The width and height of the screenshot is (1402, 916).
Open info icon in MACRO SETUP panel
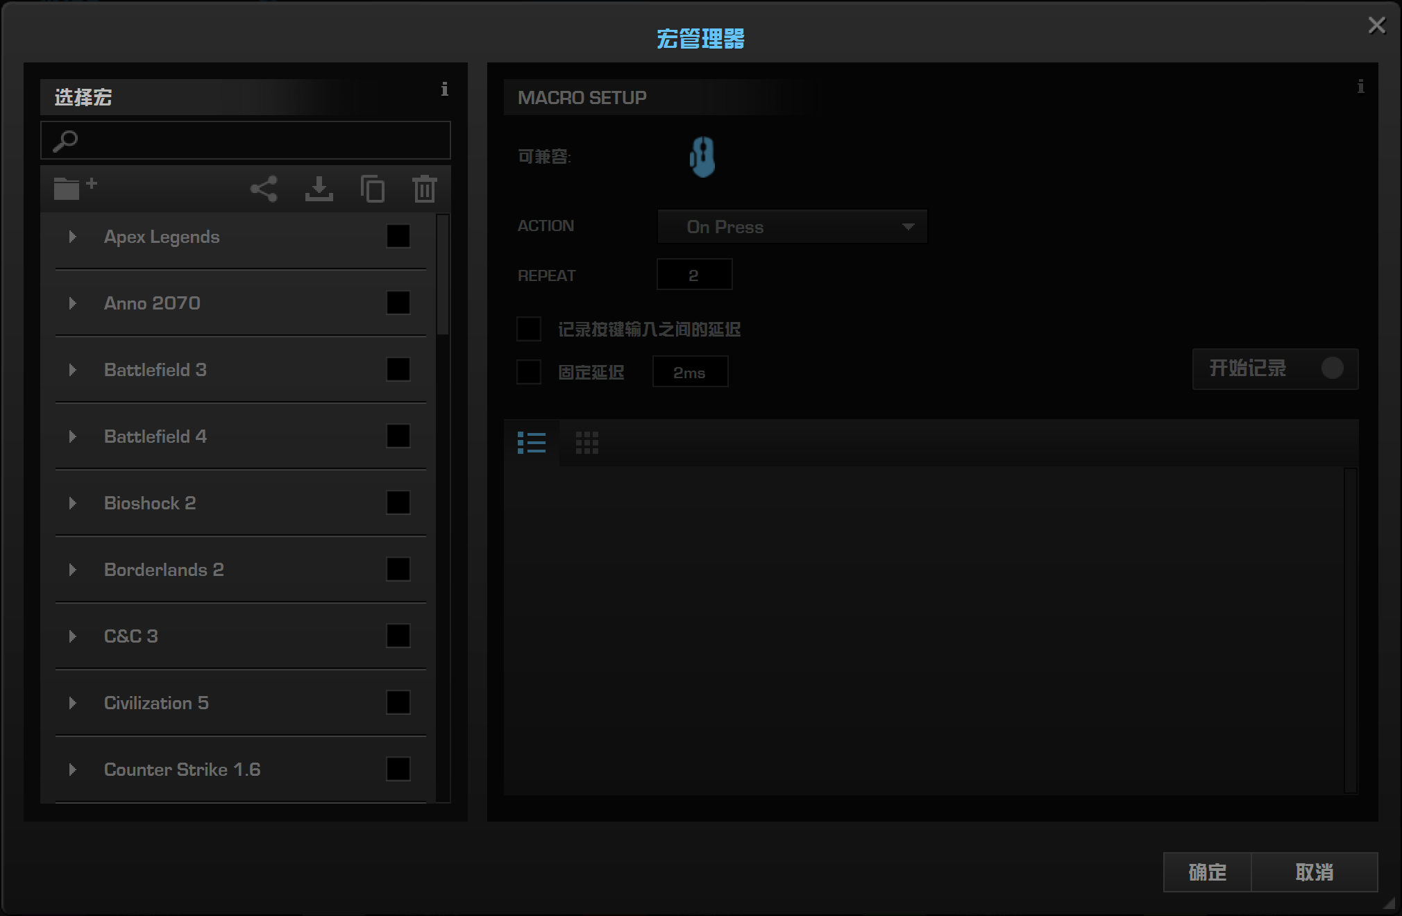[1360, 86]
